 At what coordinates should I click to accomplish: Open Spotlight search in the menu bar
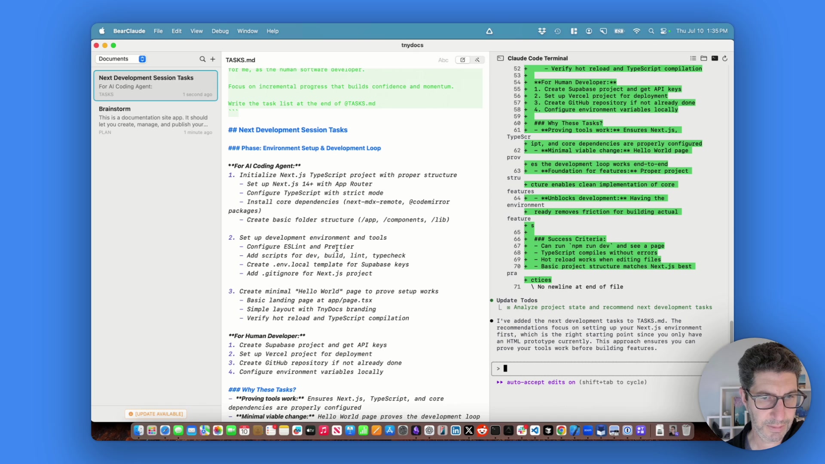pos(651,31)
